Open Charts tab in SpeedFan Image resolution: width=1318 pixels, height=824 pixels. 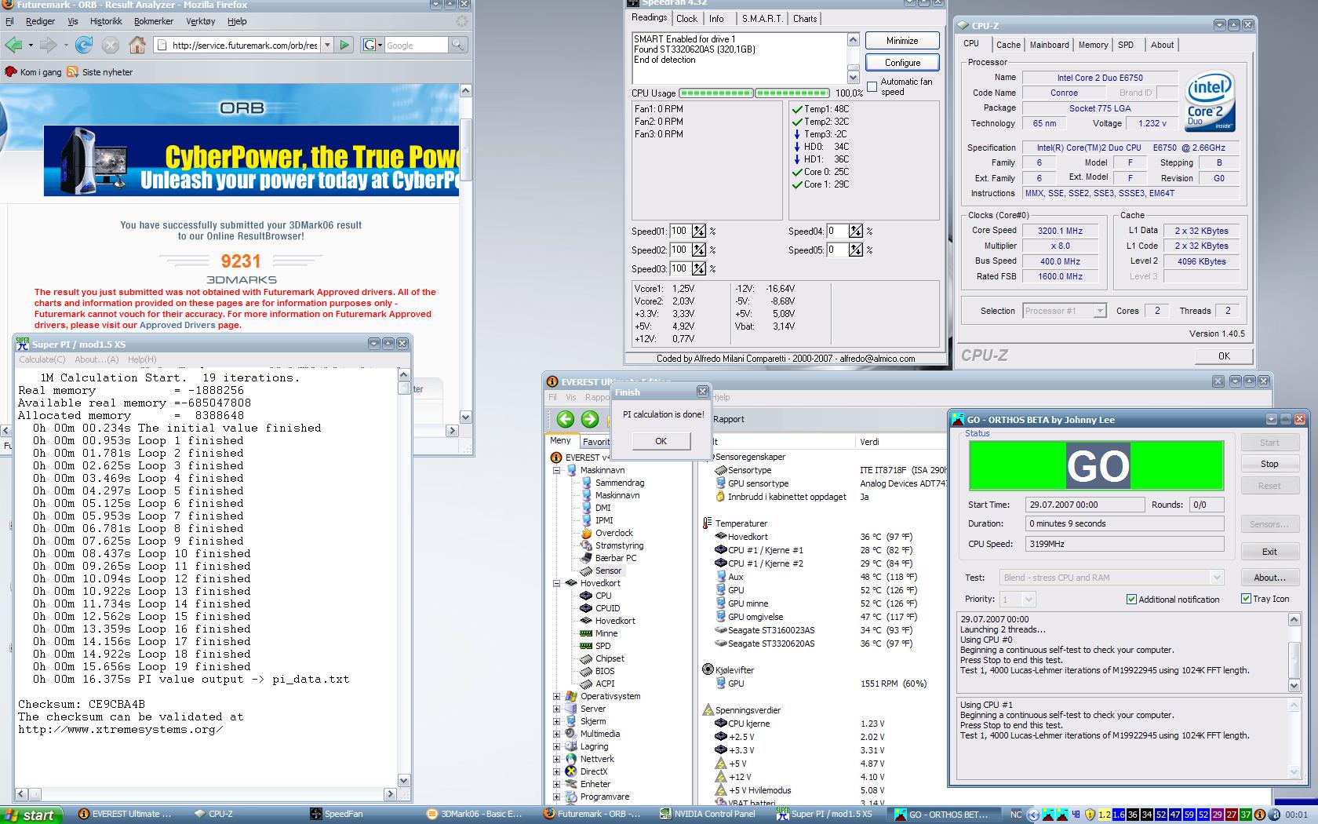pyautogui.click(x=805, y=19)
